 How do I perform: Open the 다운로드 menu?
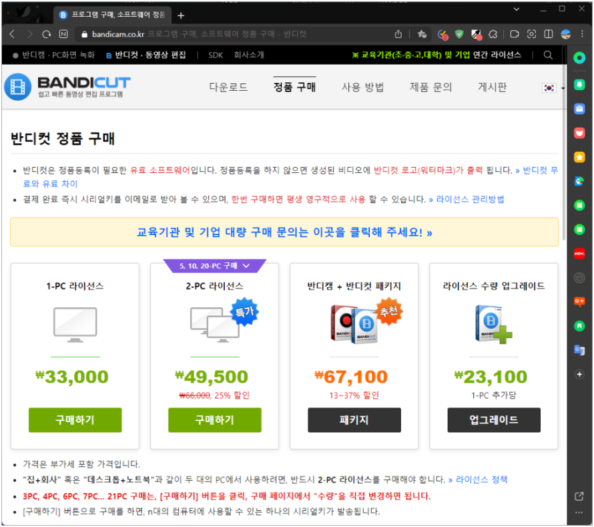228,87
